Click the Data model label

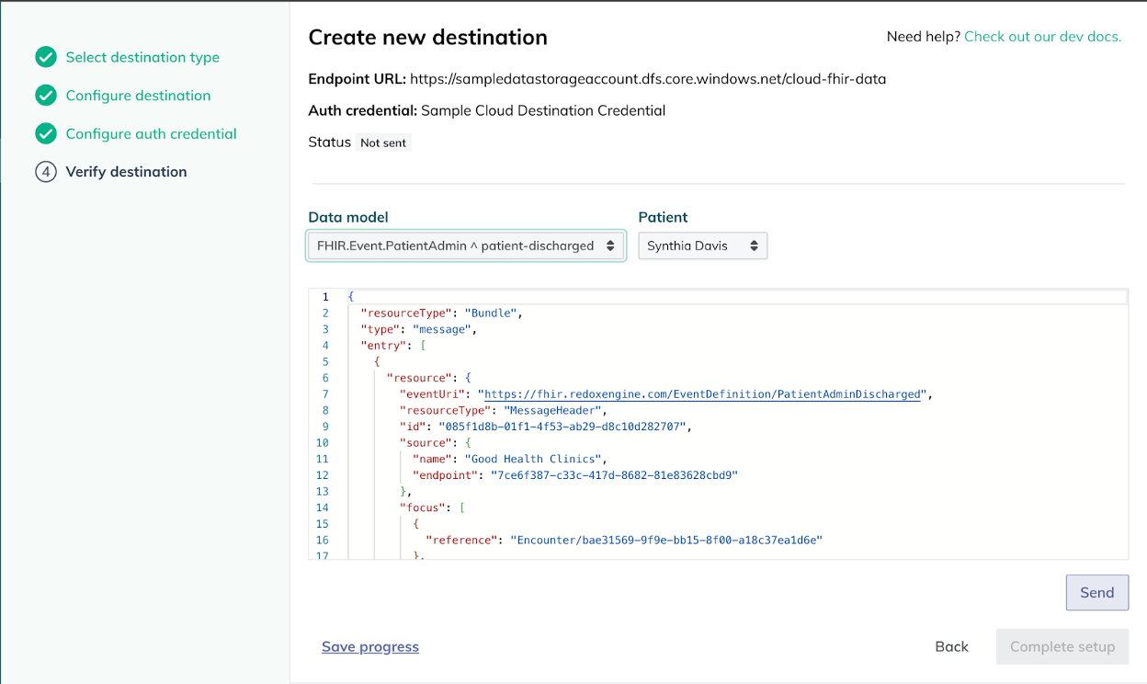[x=348, y=217]
